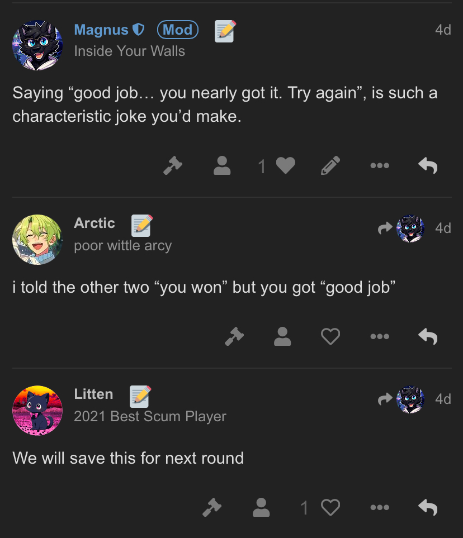Screen dimensions: 463x538
Task: Edit Magnus's post with the pencil icon
Action: 330,165
